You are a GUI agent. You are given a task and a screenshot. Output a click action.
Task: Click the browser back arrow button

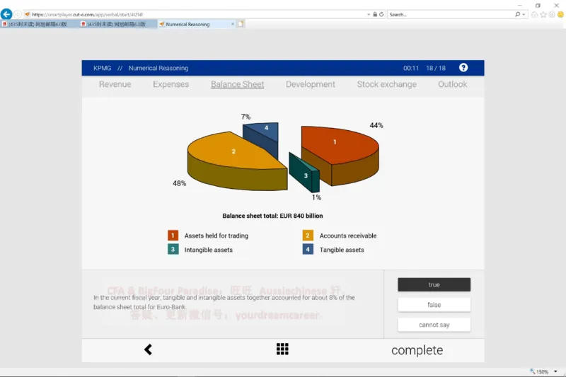point(7,14)
